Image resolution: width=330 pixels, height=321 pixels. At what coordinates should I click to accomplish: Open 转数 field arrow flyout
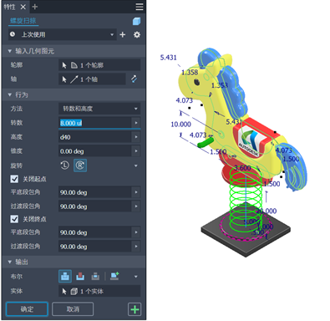coord(136,123)
